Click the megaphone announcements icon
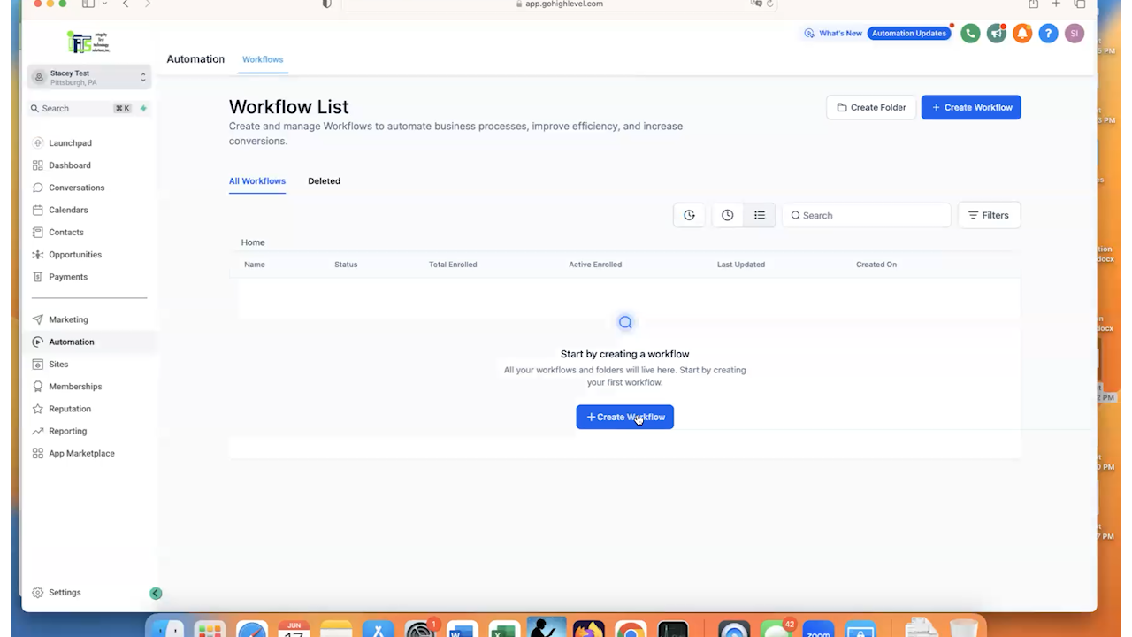This screenshot has width=1132, height=637. coord(996,33)
